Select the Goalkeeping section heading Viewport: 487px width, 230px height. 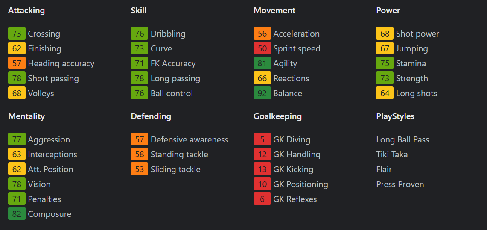(x=277, y=116)
